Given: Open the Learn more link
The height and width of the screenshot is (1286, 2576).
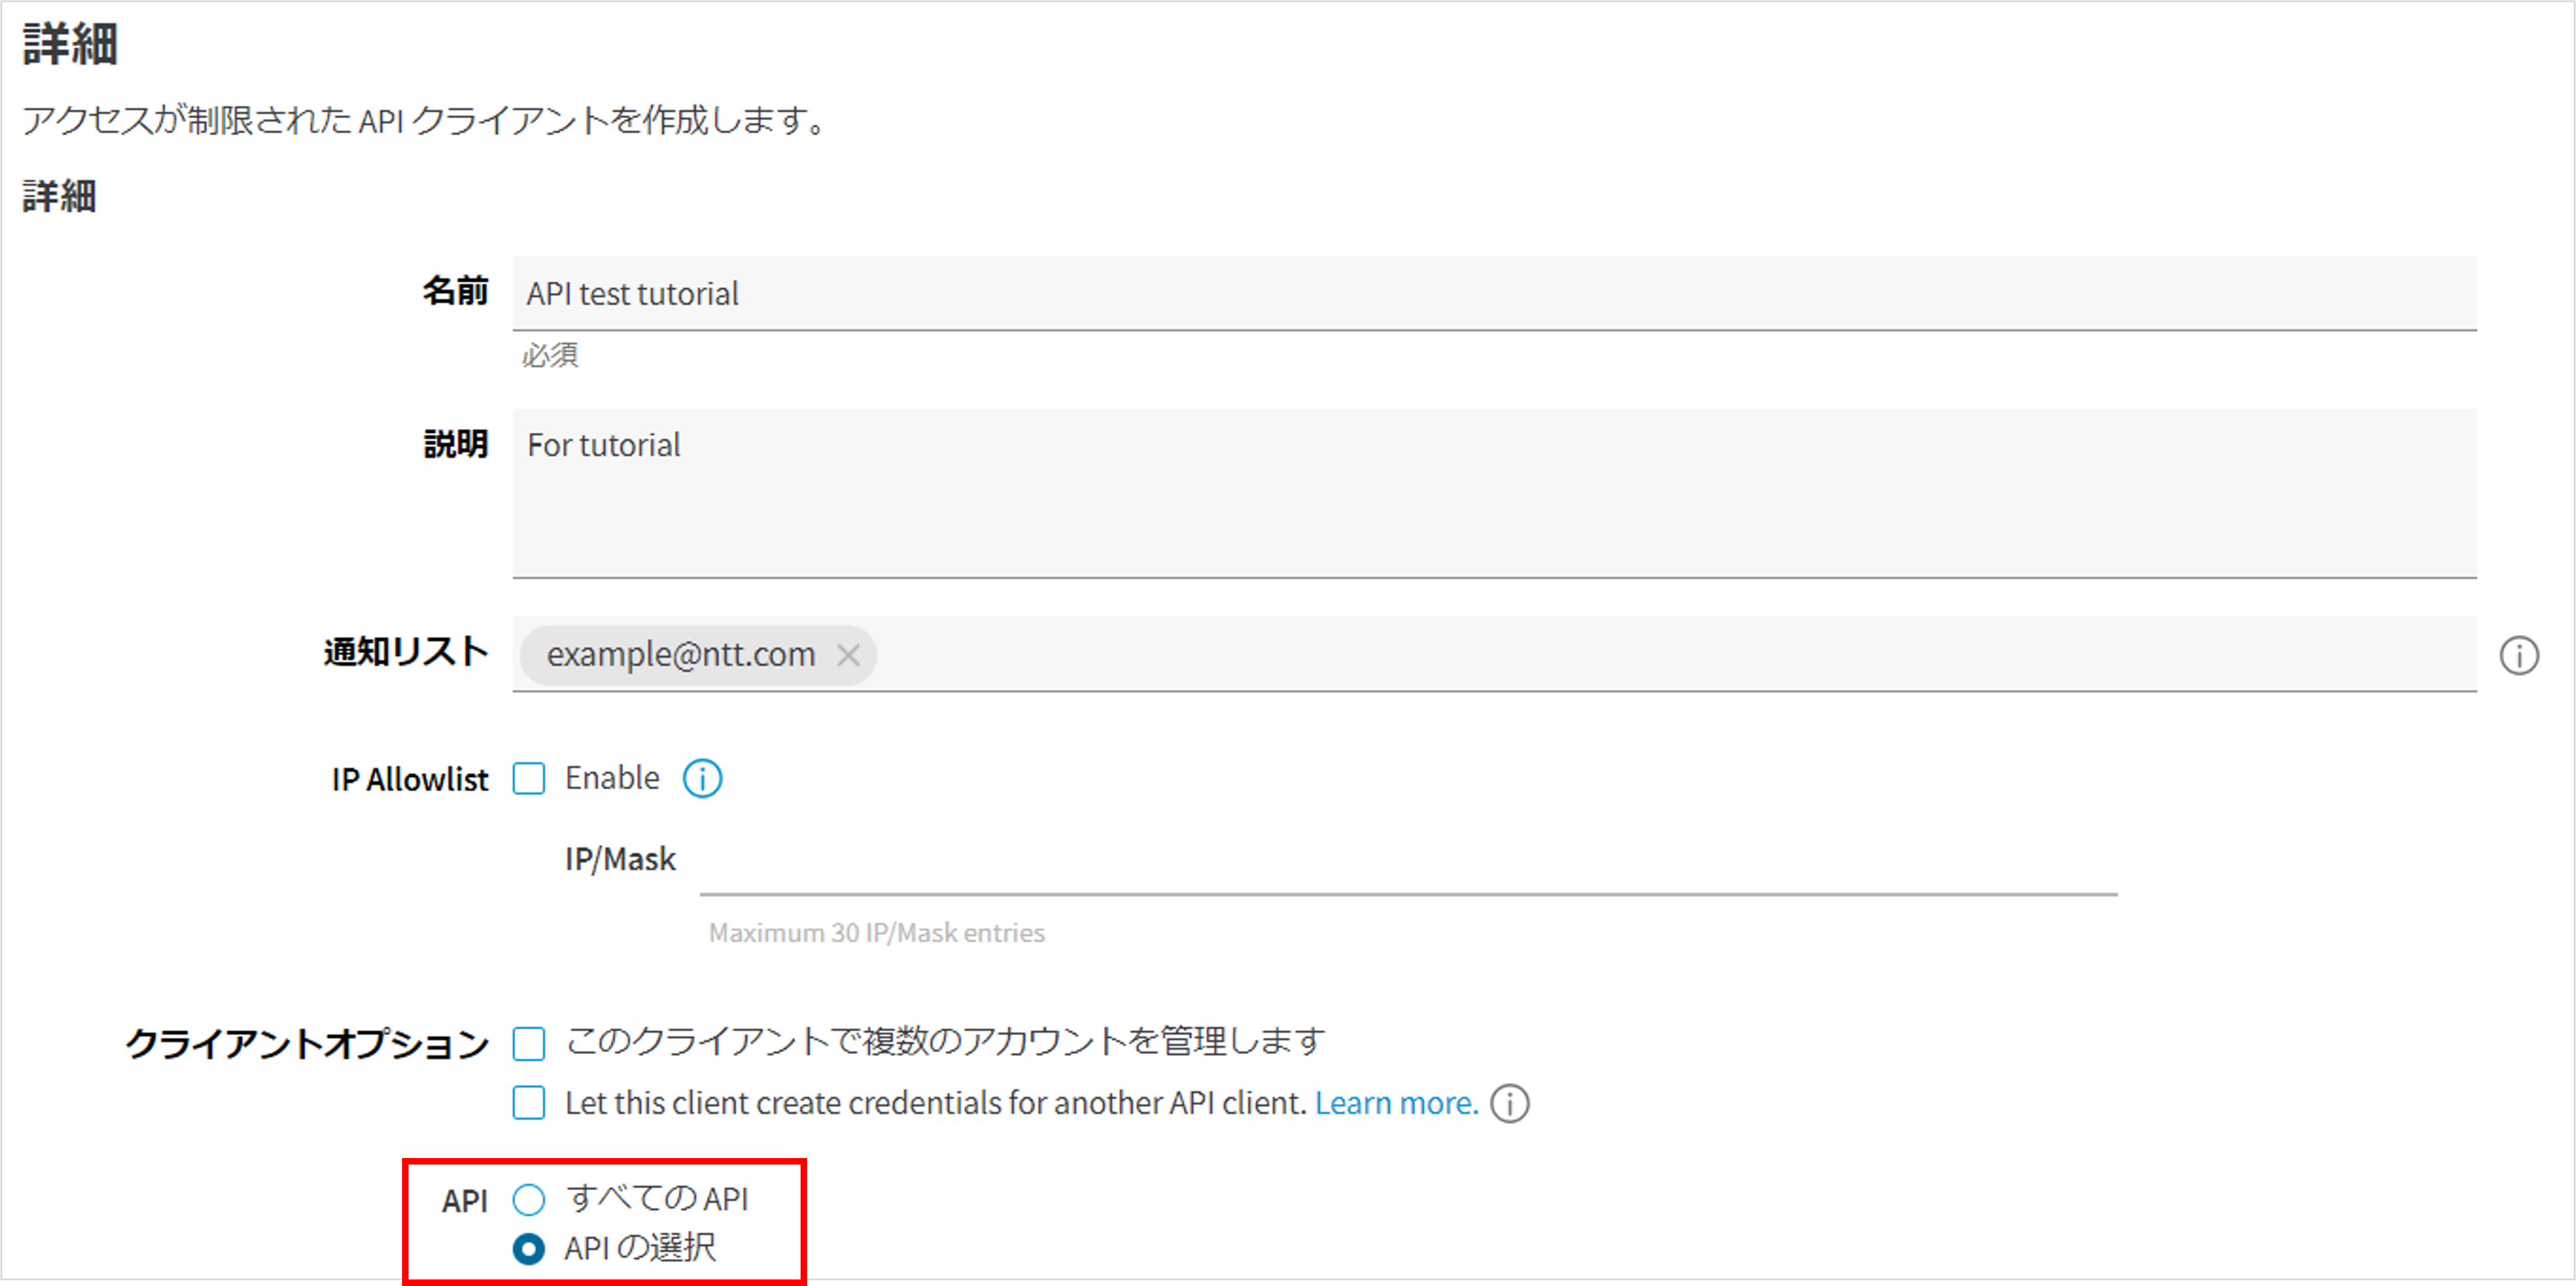Looking at the screenshot, I should [1395, 1103].
